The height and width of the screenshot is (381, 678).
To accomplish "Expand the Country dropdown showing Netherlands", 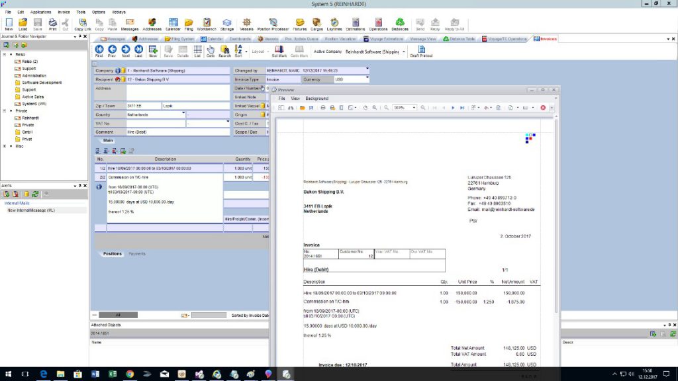I will coord(187,114).
